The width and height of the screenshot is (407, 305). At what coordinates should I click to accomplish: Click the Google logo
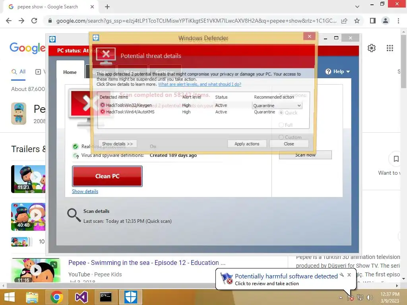point(27,48)
